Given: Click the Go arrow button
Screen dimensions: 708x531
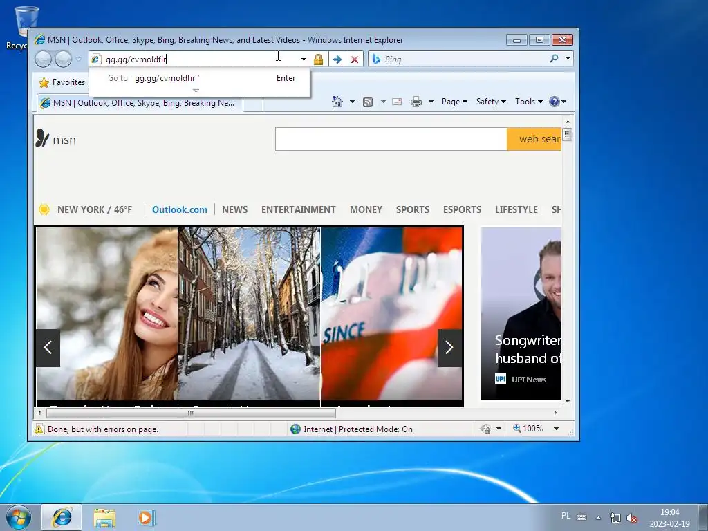Looking at the screenshot, I should 337,59.
